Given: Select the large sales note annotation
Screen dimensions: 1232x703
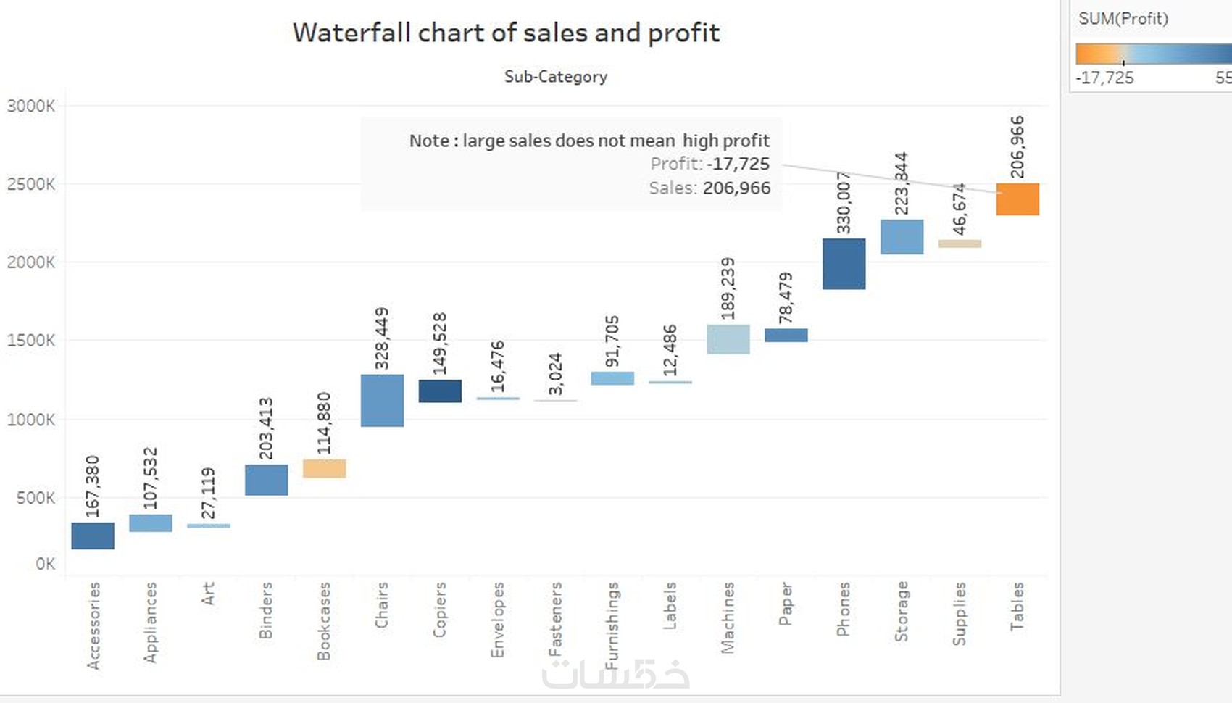Looking at the screenshot, I should pyautogui.click(x=571, y=164).
